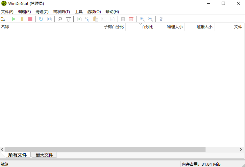Viewport: 245px width, 167px height.
Task: Click the open/select drives folder icon
Action: point(3,19)
